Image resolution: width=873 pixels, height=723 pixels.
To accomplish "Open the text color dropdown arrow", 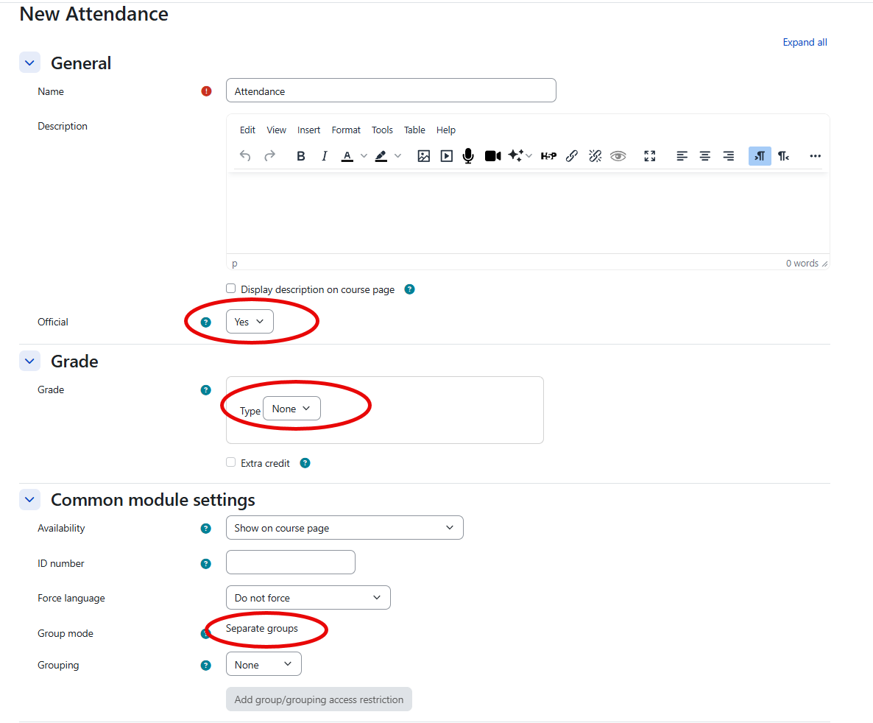I will click(364, 156).
